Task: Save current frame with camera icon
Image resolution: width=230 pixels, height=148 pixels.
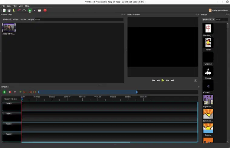Action: pos(195,80)
